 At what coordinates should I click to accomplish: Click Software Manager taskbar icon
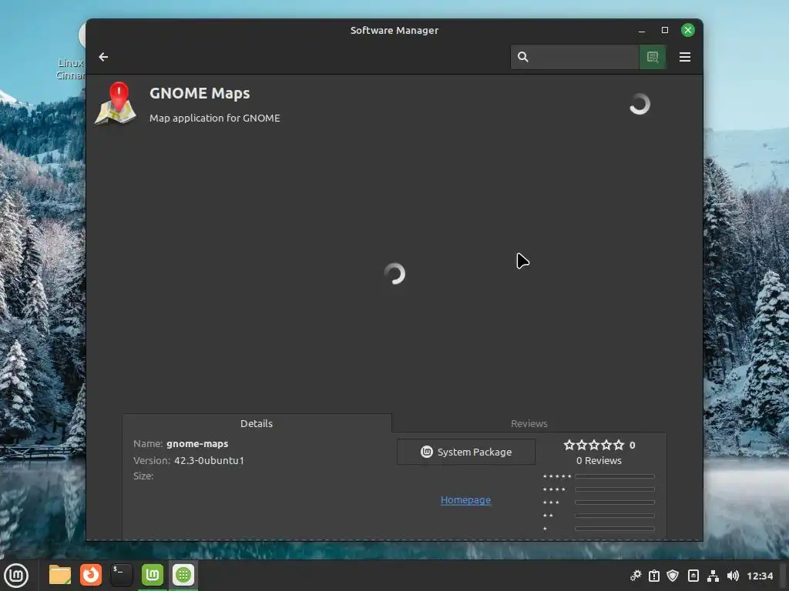[183, 575]
